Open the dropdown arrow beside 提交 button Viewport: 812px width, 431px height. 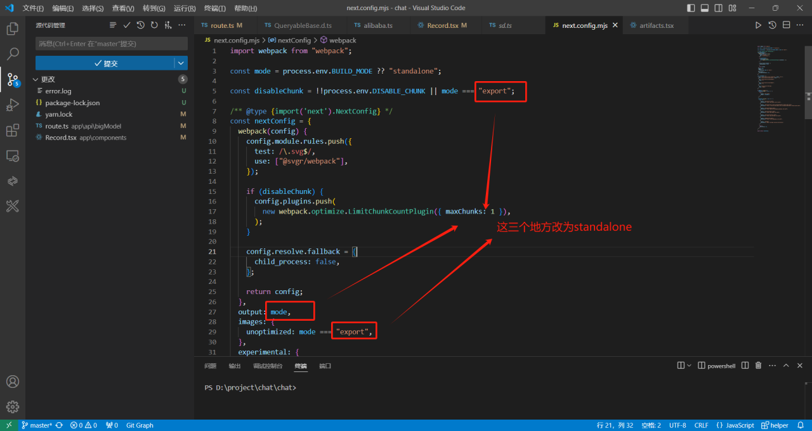(x=181, y=63)
